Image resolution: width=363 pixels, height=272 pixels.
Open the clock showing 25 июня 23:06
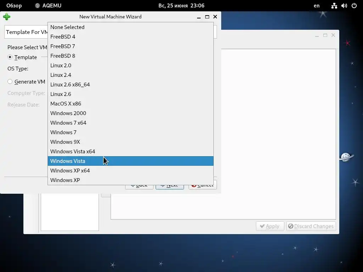tap(181, 6)
